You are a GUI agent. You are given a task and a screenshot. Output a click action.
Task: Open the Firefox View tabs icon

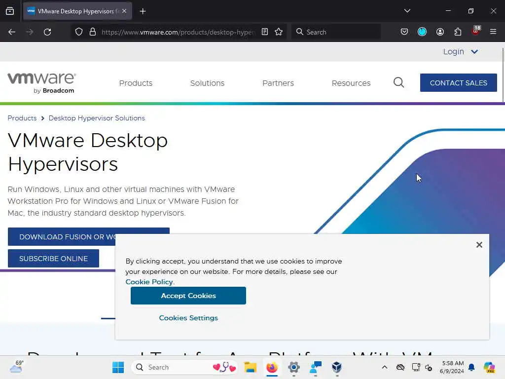click(x=10, y=11)
